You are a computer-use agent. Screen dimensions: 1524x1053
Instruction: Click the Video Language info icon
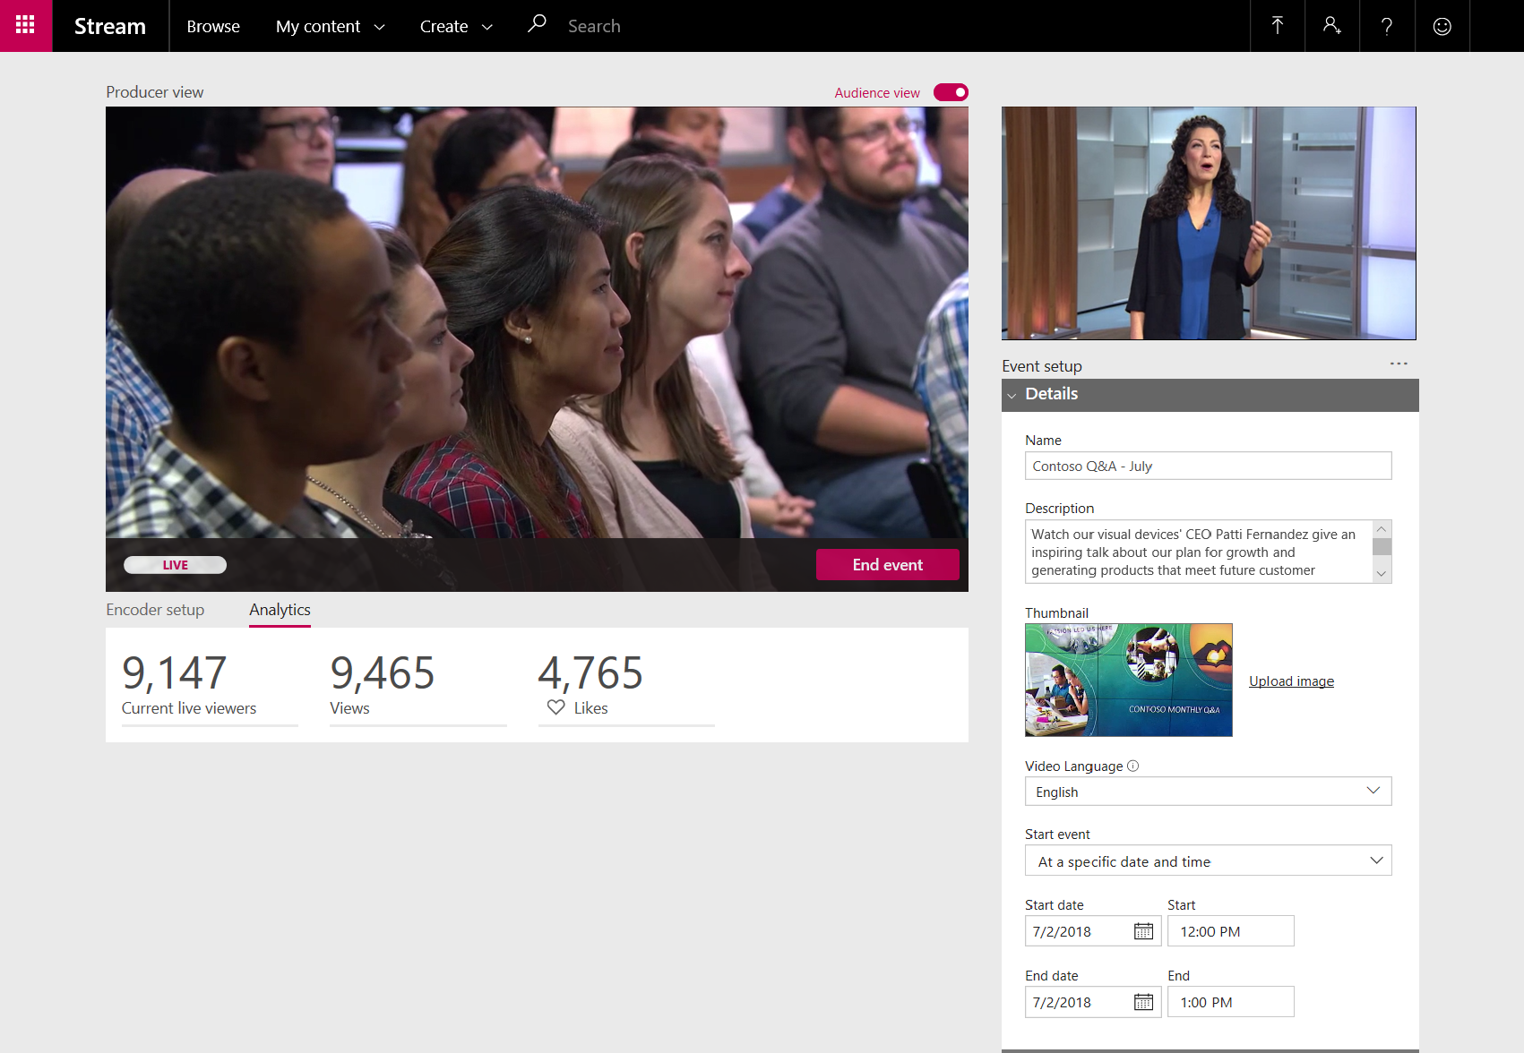click(x=1132, y=766)
